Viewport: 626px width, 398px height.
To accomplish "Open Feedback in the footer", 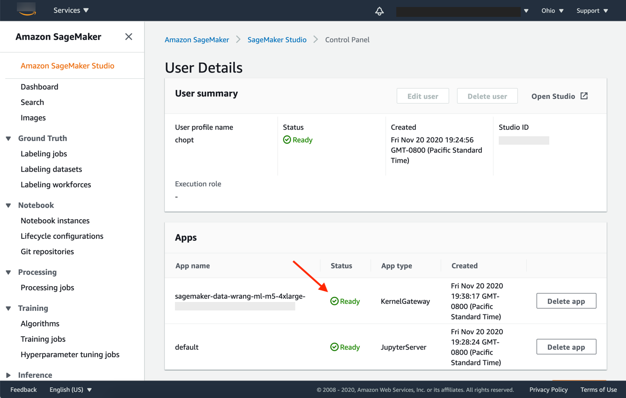I will point(23,390).
